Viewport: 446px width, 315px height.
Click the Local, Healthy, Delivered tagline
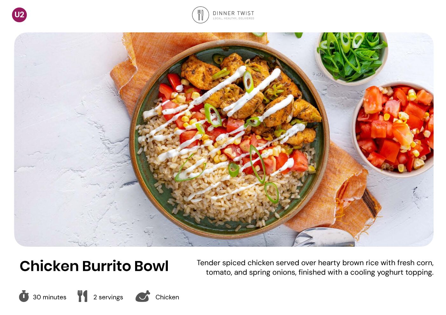(x=234, y=18)
